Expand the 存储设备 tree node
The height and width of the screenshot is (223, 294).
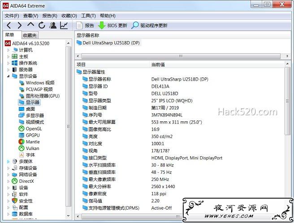tap(8, 168)
